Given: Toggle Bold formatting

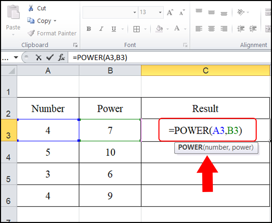Looking at the screenshot, I should (x=88, y=29).
